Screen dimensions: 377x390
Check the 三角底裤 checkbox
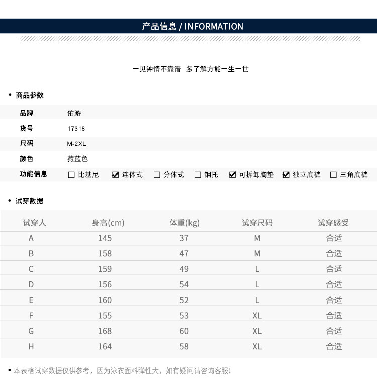coord(333,175)
